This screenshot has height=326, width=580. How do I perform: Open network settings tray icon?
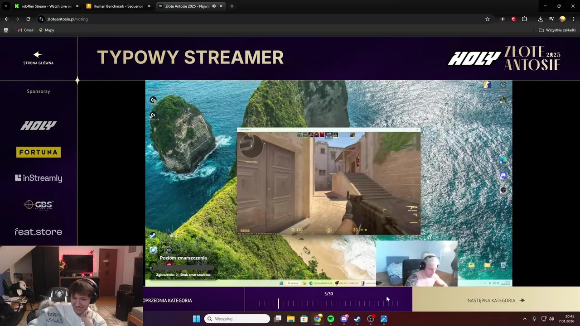tap(544, 319)
